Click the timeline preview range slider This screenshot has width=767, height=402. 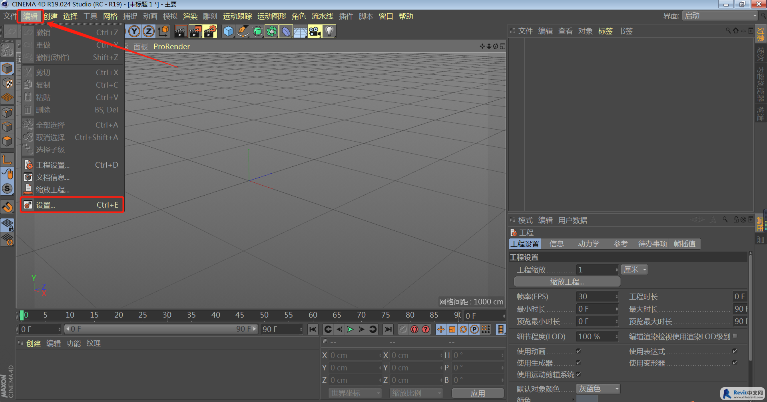coord(161,329)
